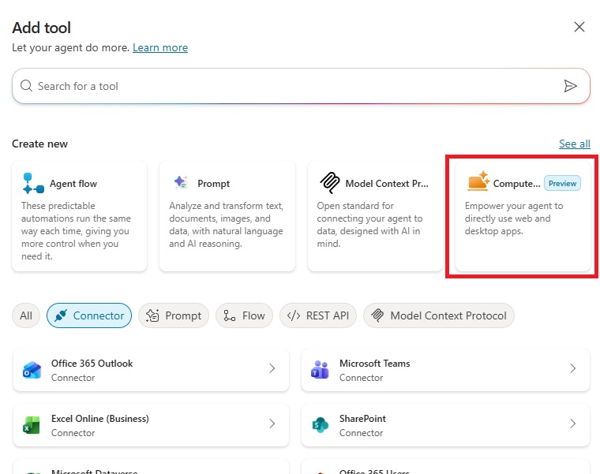Open the Learn more link
The image size is (600, 474).
(x=160, y=47)
